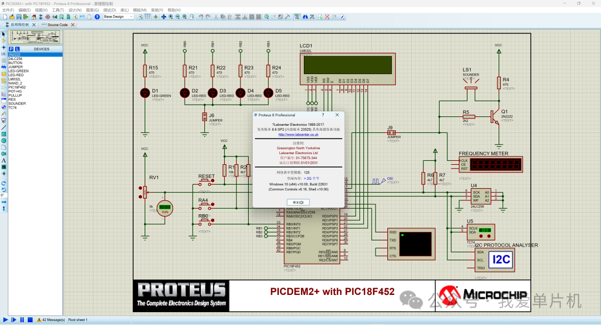Click the Step simulation button
The height and width of the screenshot is (325, 601).
click(14, 319)
